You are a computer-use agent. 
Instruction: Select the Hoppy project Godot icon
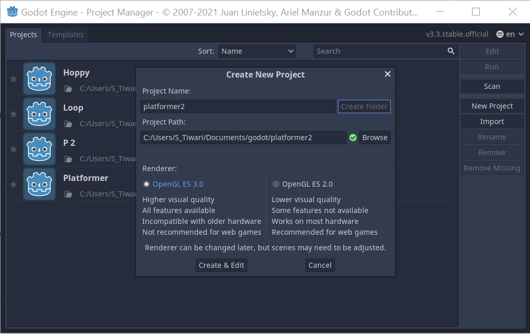(x=39, y=79)
